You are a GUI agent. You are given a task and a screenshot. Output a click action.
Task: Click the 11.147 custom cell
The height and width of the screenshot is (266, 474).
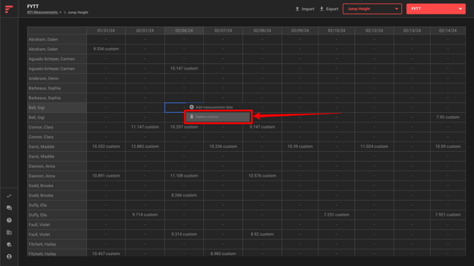pyautogui.click(x=145, y=127)
